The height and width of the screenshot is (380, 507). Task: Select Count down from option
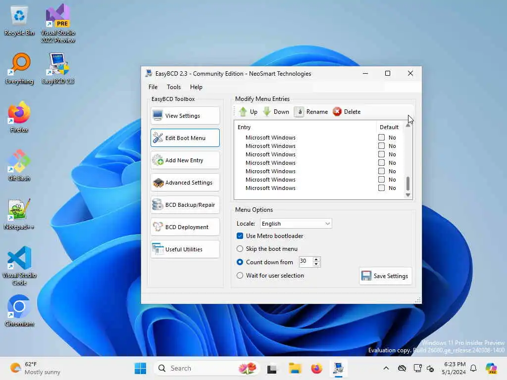240,262
